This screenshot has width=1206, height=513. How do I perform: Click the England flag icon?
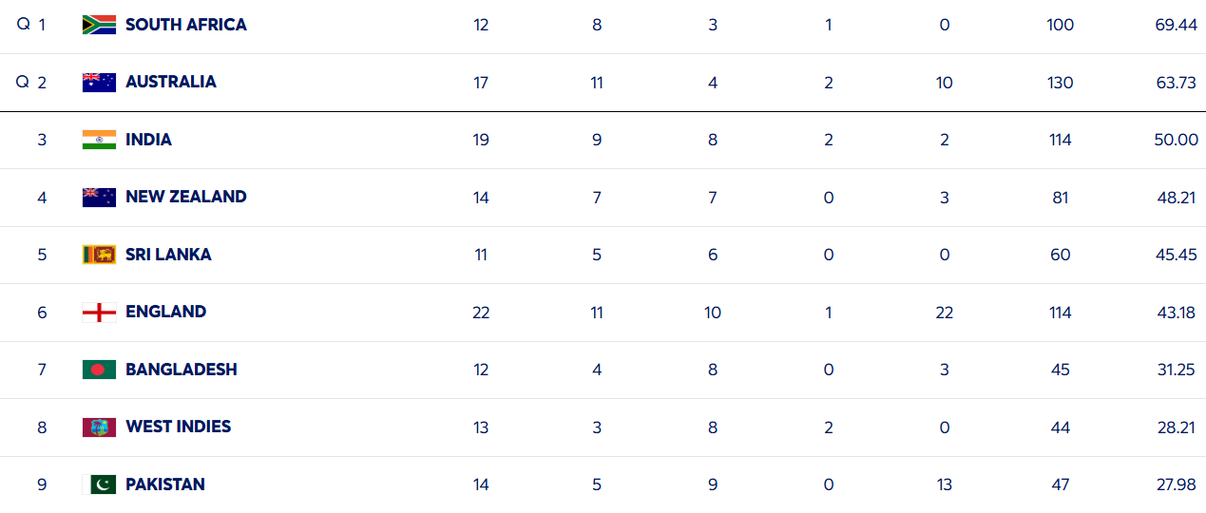point(99,312)
